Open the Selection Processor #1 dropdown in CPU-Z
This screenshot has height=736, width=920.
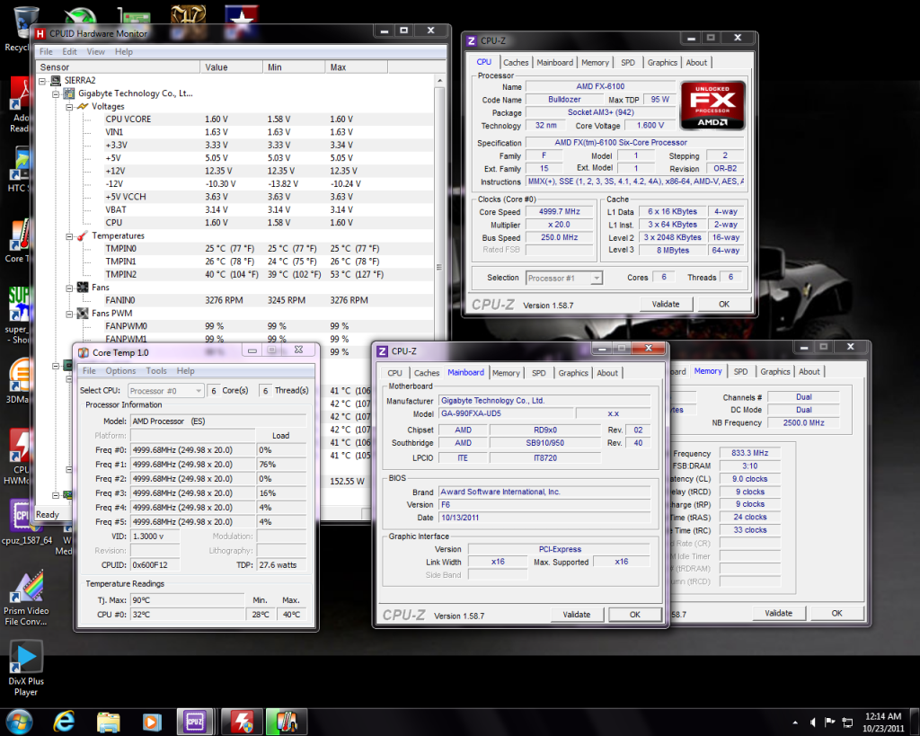(x=564, y=279)
